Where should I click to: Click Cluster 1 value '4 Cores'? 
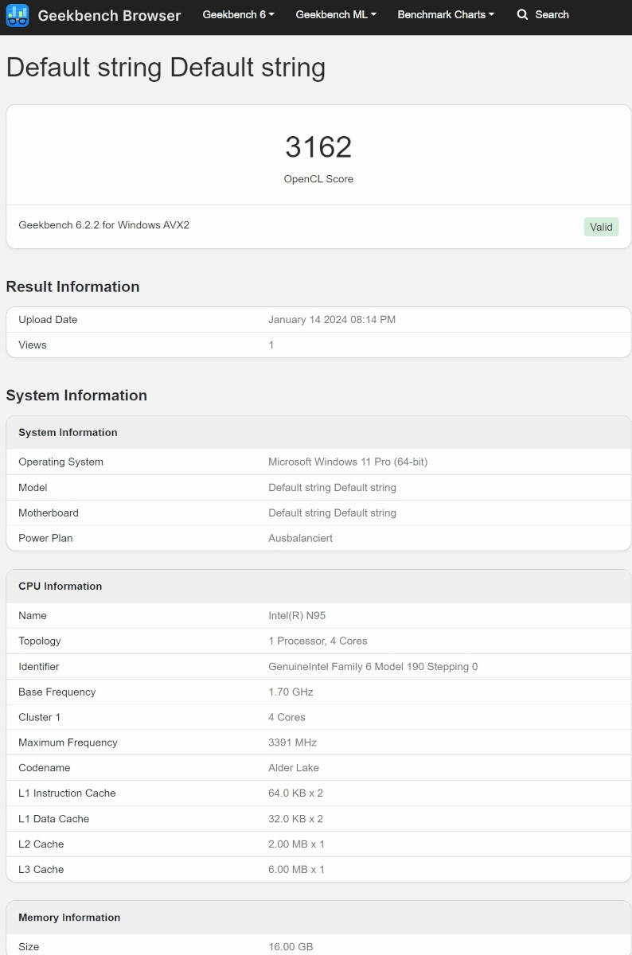click(x=287, y=718)
